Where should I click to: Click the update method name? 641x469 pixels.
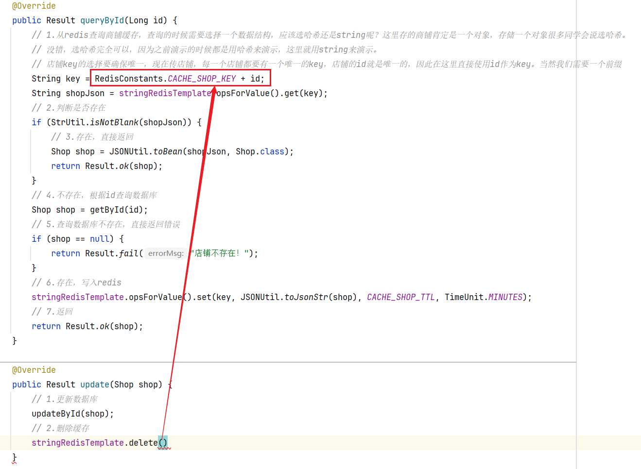[x=95, y=385]
